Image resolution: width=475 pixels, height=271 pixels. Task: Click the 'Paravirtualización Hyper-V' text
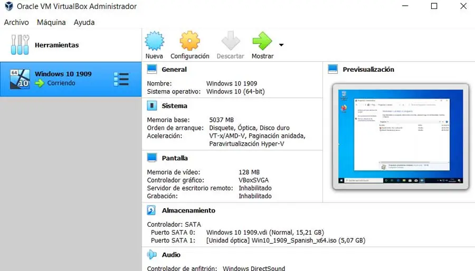(246, 143)
